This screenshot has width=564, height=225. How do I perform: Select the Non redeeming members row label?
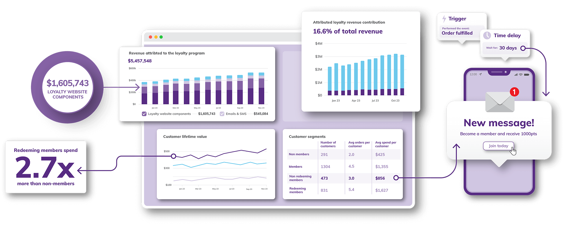click(300, 178)
